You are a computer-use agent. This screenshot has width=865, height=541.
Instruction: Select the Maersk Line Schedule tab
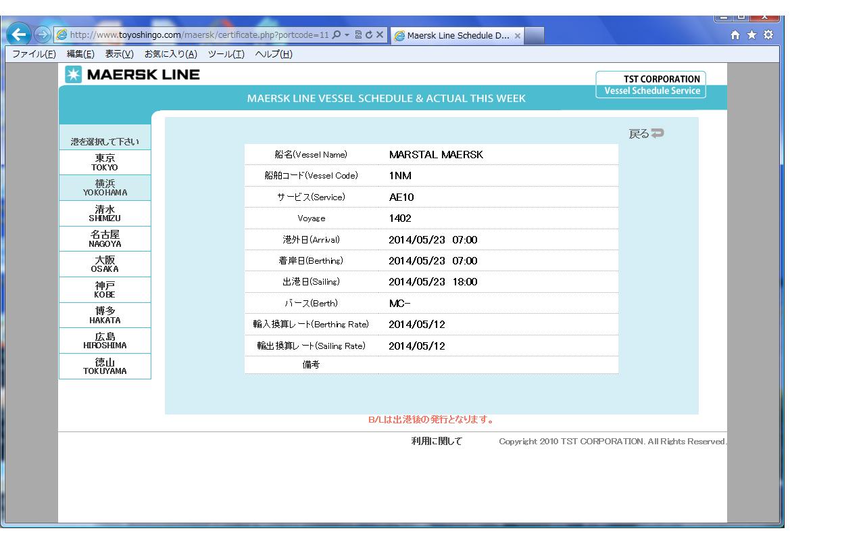(x=458, y=35)
